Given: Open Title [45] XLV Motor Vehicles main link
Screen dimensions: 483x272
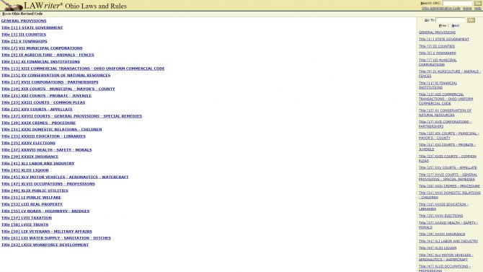Looking at the screenshot, I should [x=65, y=177].
